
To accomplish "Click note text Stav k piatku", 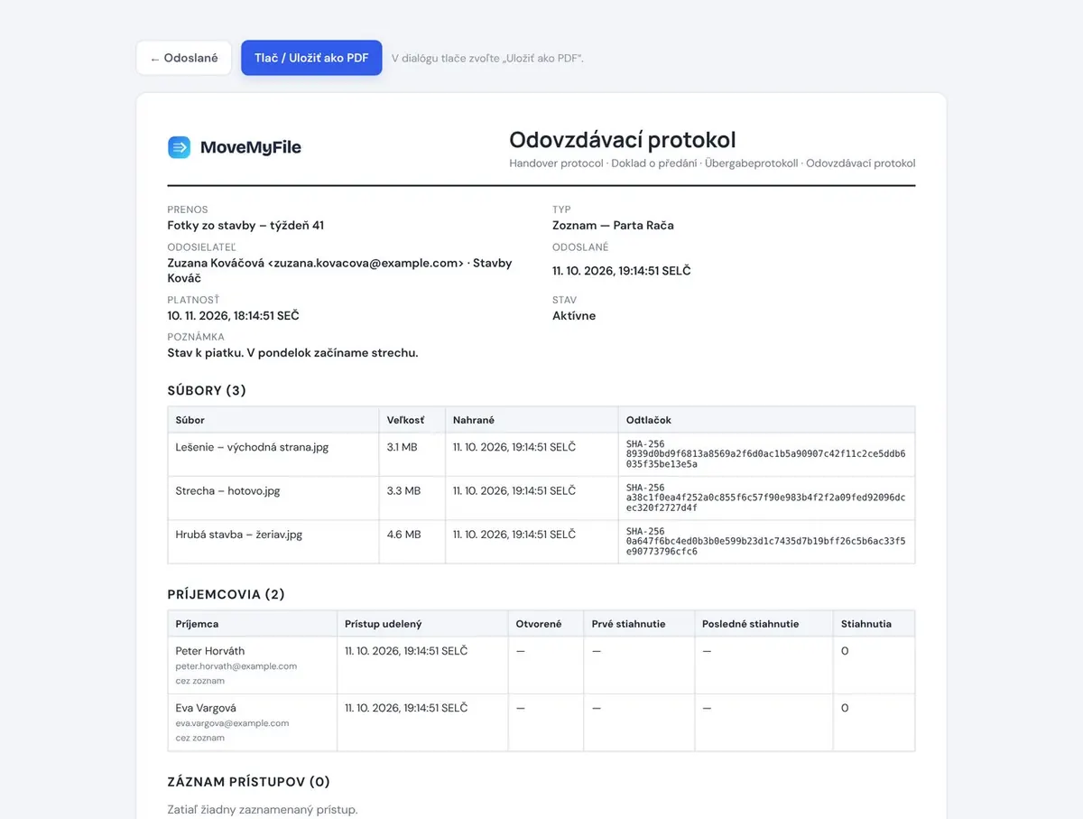I will (205, 353).
